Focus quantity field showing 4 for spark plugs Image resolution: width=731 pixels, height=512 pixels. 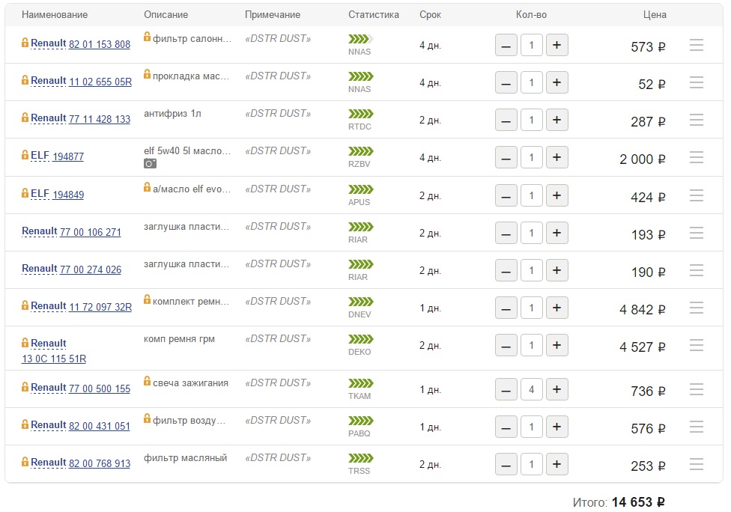pyautogui.click(x=532, y=389)
